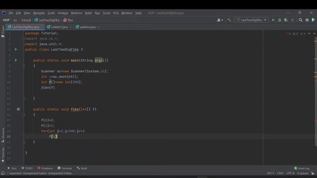Change the UTF-8 file encoding
This screenshot has width=317, height=178.
(290, 174)
